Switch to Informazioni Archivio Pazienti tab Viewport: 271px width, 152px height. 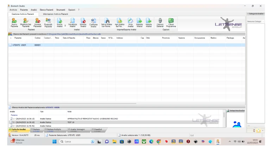[x=55, y=14]
